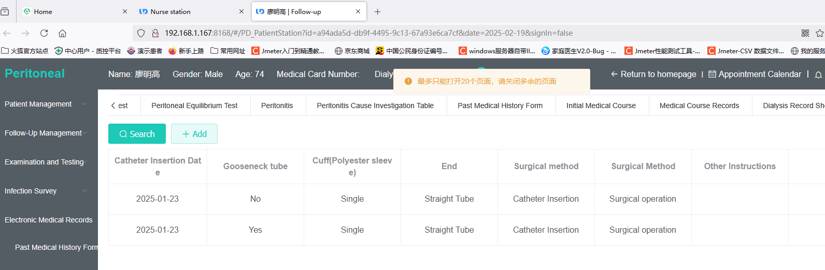Open the Initial Medical Course tab

601,106
